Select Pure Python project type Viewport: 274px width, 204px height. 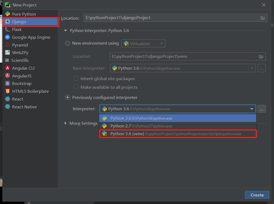30,14
